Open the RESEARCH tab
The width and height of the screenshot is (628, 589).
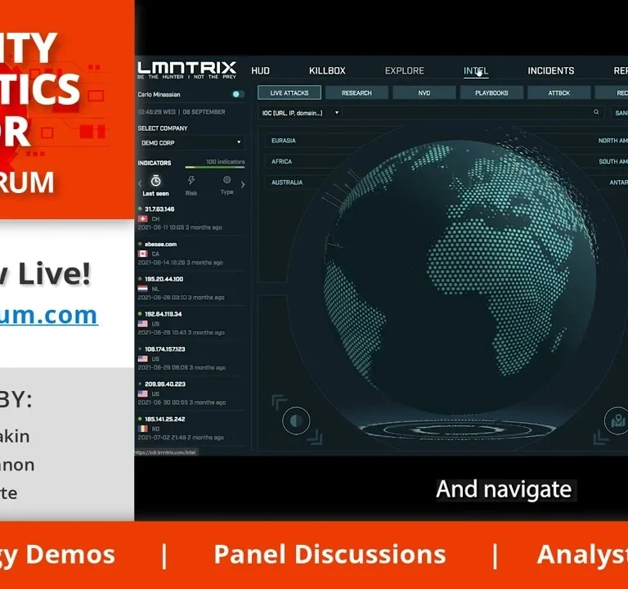(x=357, y=92)
